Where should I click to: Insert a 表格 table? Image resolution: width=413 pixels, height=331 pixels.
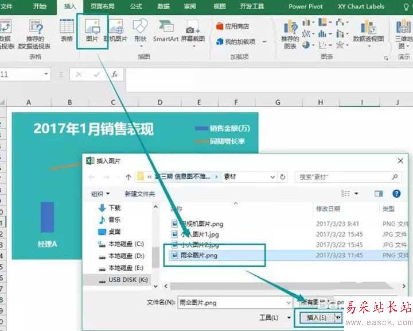point(67,30)
